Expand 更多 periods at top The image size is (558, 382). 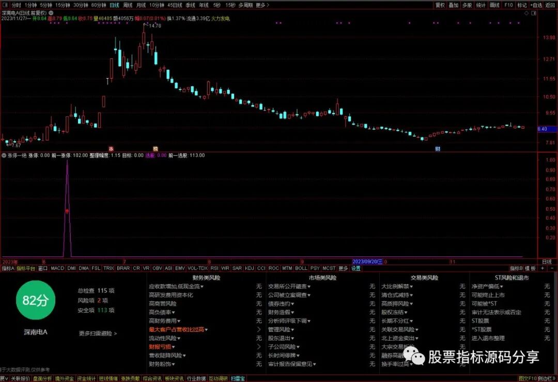point(262,5)
